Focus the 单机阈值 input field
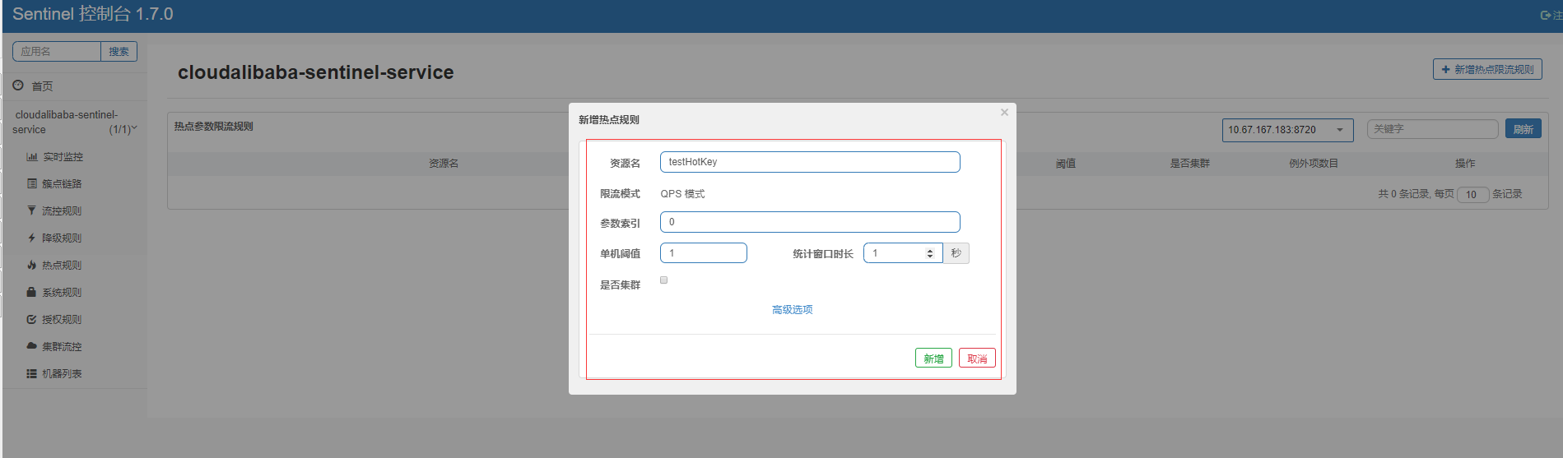This screenshot has width=1563, height=458. tap(703, 253)
